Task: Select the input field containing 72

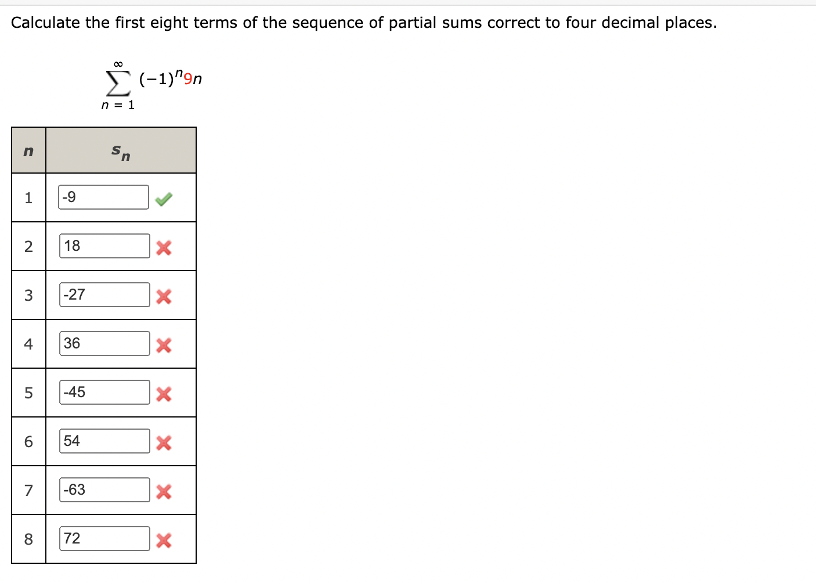Action: coord(103,538)
